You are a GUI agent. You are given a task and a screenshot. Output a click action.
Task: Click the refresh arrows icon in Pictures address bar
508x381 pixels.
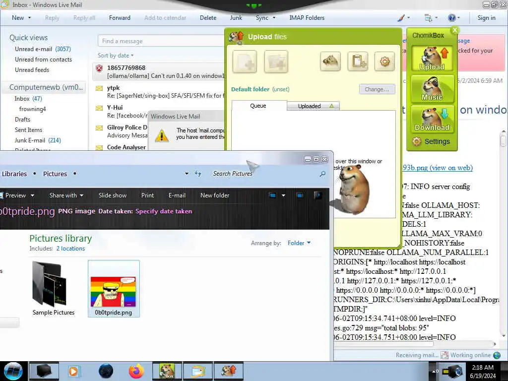point(198,174)
